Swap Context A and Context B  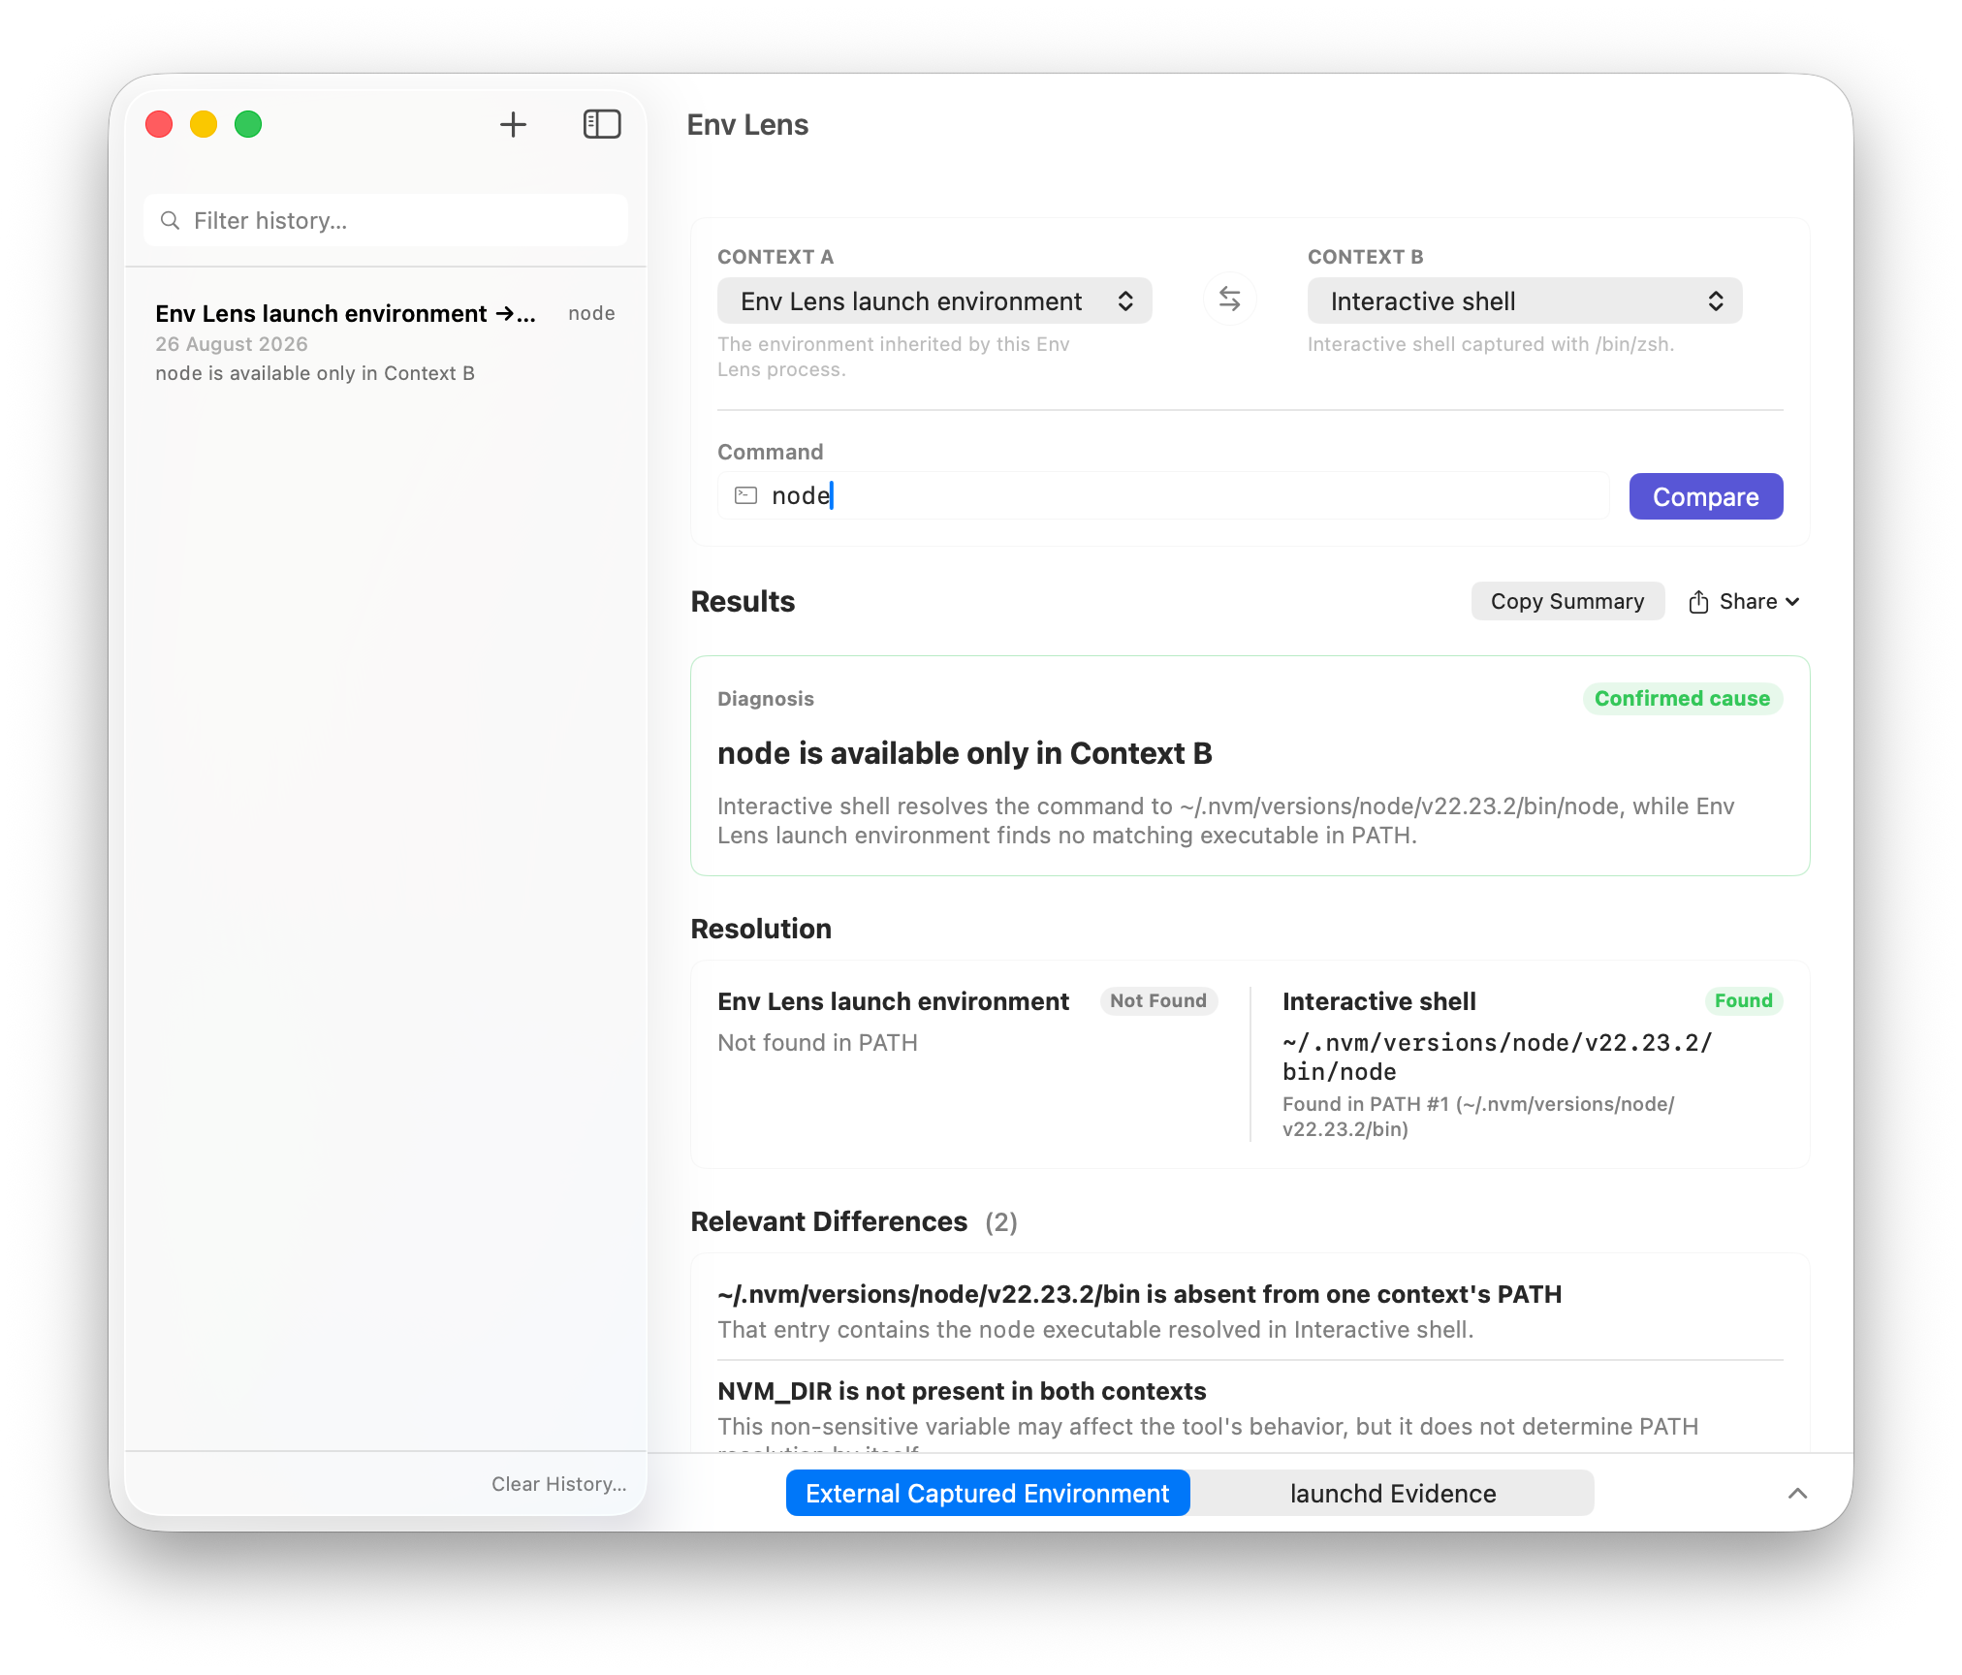pos(1229,300)
